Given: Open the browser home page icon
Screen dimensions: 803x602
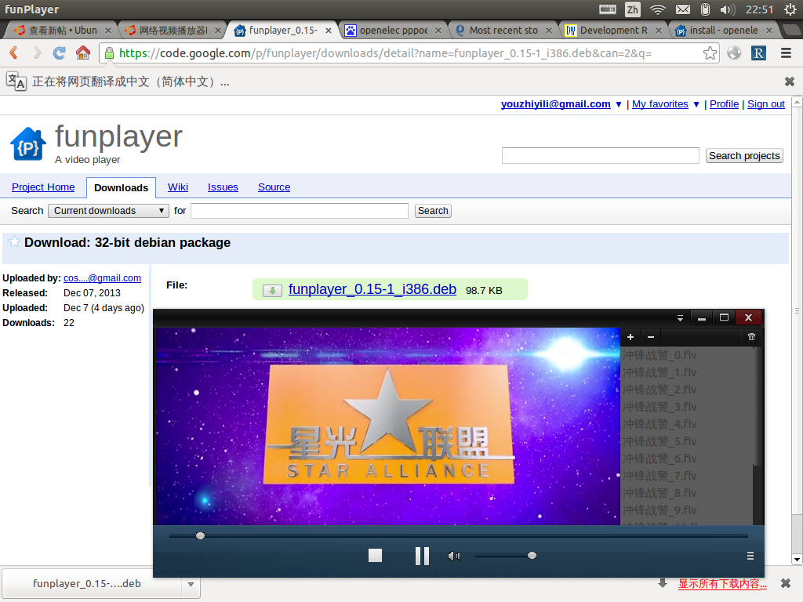Looking at the screenshot, I should tap(83, 53).
